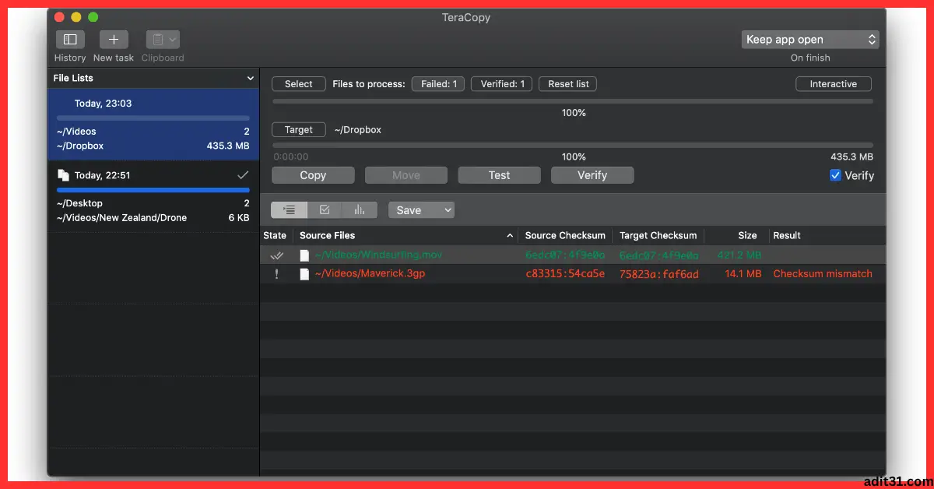Switch to the file list view icon
This screenshot has height=489, width=934.
tap(290, 210)
